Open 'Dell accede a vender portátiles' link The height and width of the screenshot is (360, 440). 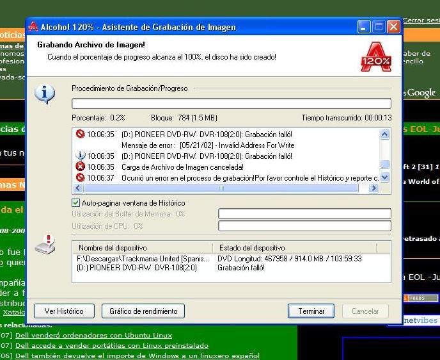click(112, 345)
